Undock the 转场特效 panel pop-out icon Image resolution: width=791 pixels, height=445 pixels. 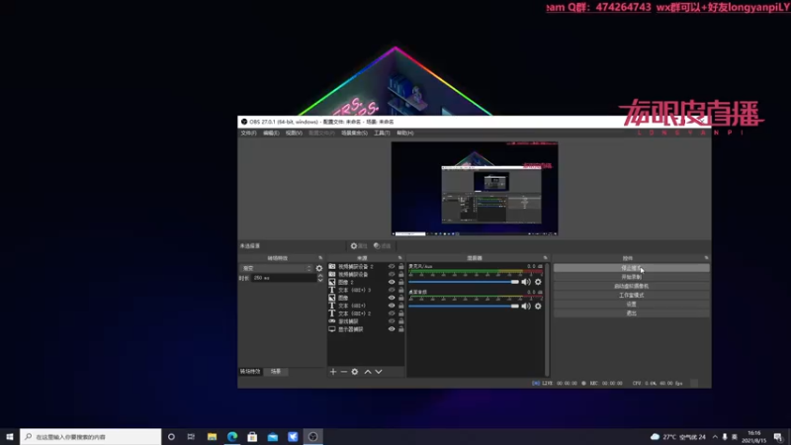click(320, 258)
